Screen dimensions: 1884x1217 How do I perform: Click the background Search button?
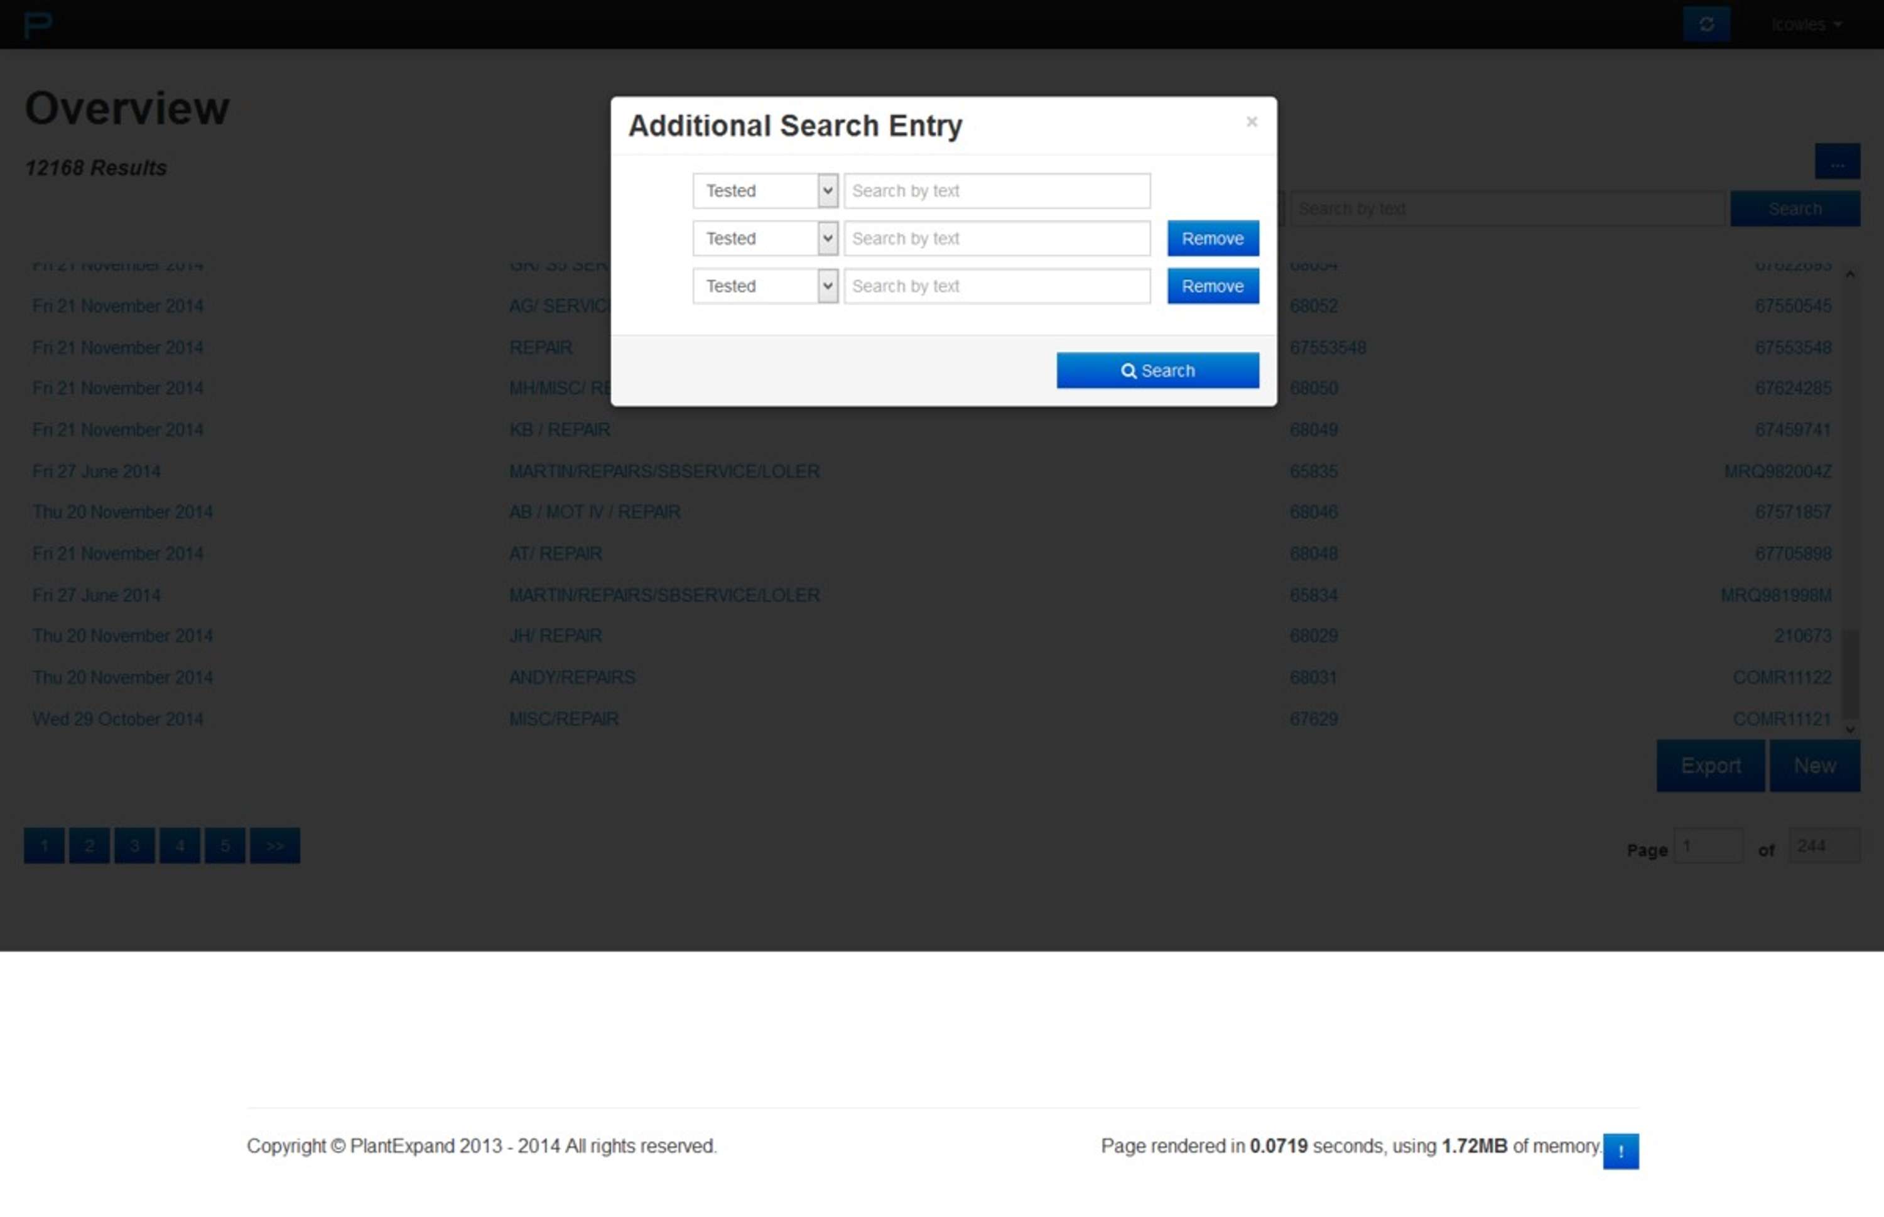pyautogui.click(x=1795, y=208)
